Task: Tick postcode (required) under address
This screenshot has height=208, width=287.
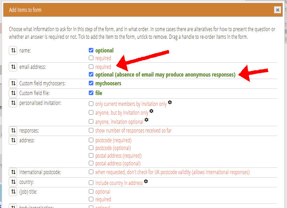Action: pyautogui.click(x=91, y=140)
